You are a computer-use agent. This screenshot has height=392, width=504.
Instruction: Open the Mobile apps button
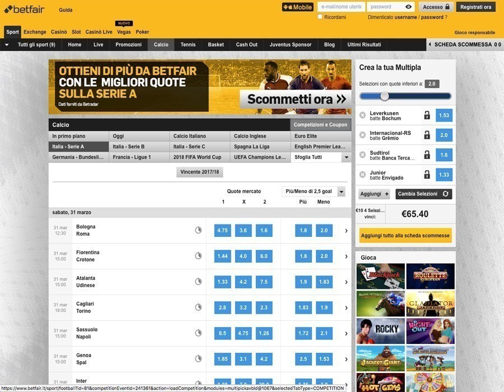298,7
